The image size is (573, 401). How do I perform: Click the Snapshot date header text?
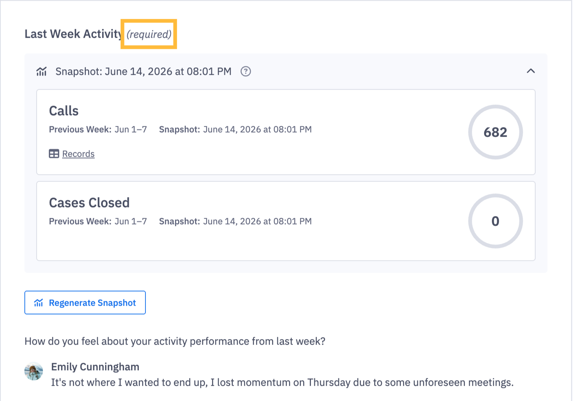coord(144,71)
